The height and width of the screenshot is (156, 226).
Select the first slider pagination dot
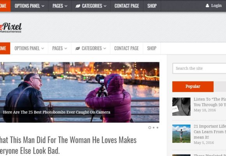(x=150, y=128)
